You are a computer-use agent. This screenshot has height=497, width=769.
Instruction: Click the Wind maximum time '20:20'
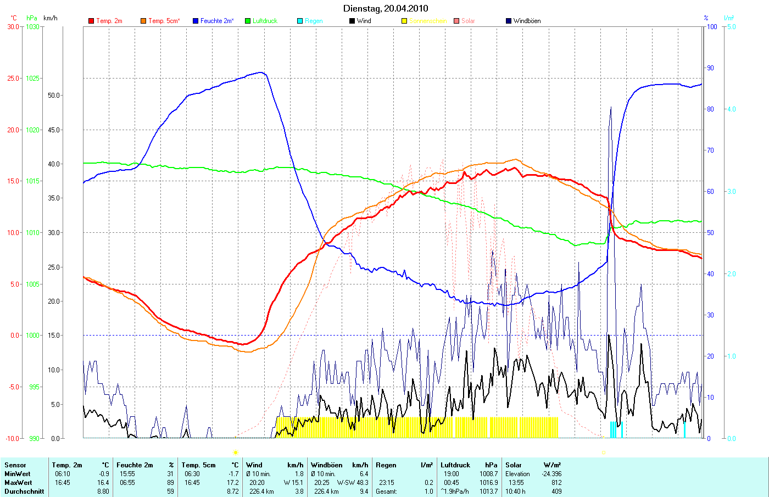257,483
